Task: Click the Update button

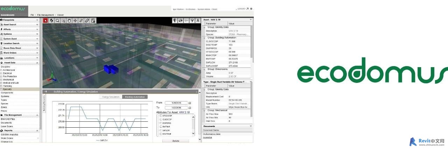Action: (176, 141)
